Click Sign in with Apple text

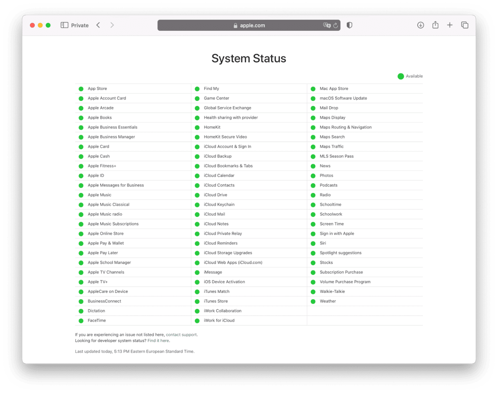(337, 234)
